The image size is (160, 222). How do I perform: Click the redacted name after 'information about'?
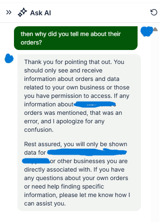point(95,105)
